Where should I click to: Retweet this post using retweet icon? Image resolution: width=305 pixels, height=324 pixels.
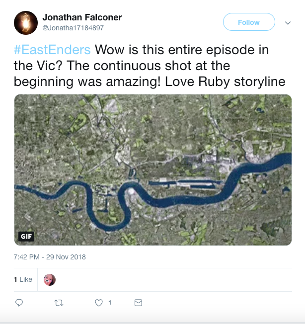click(59, 303)
